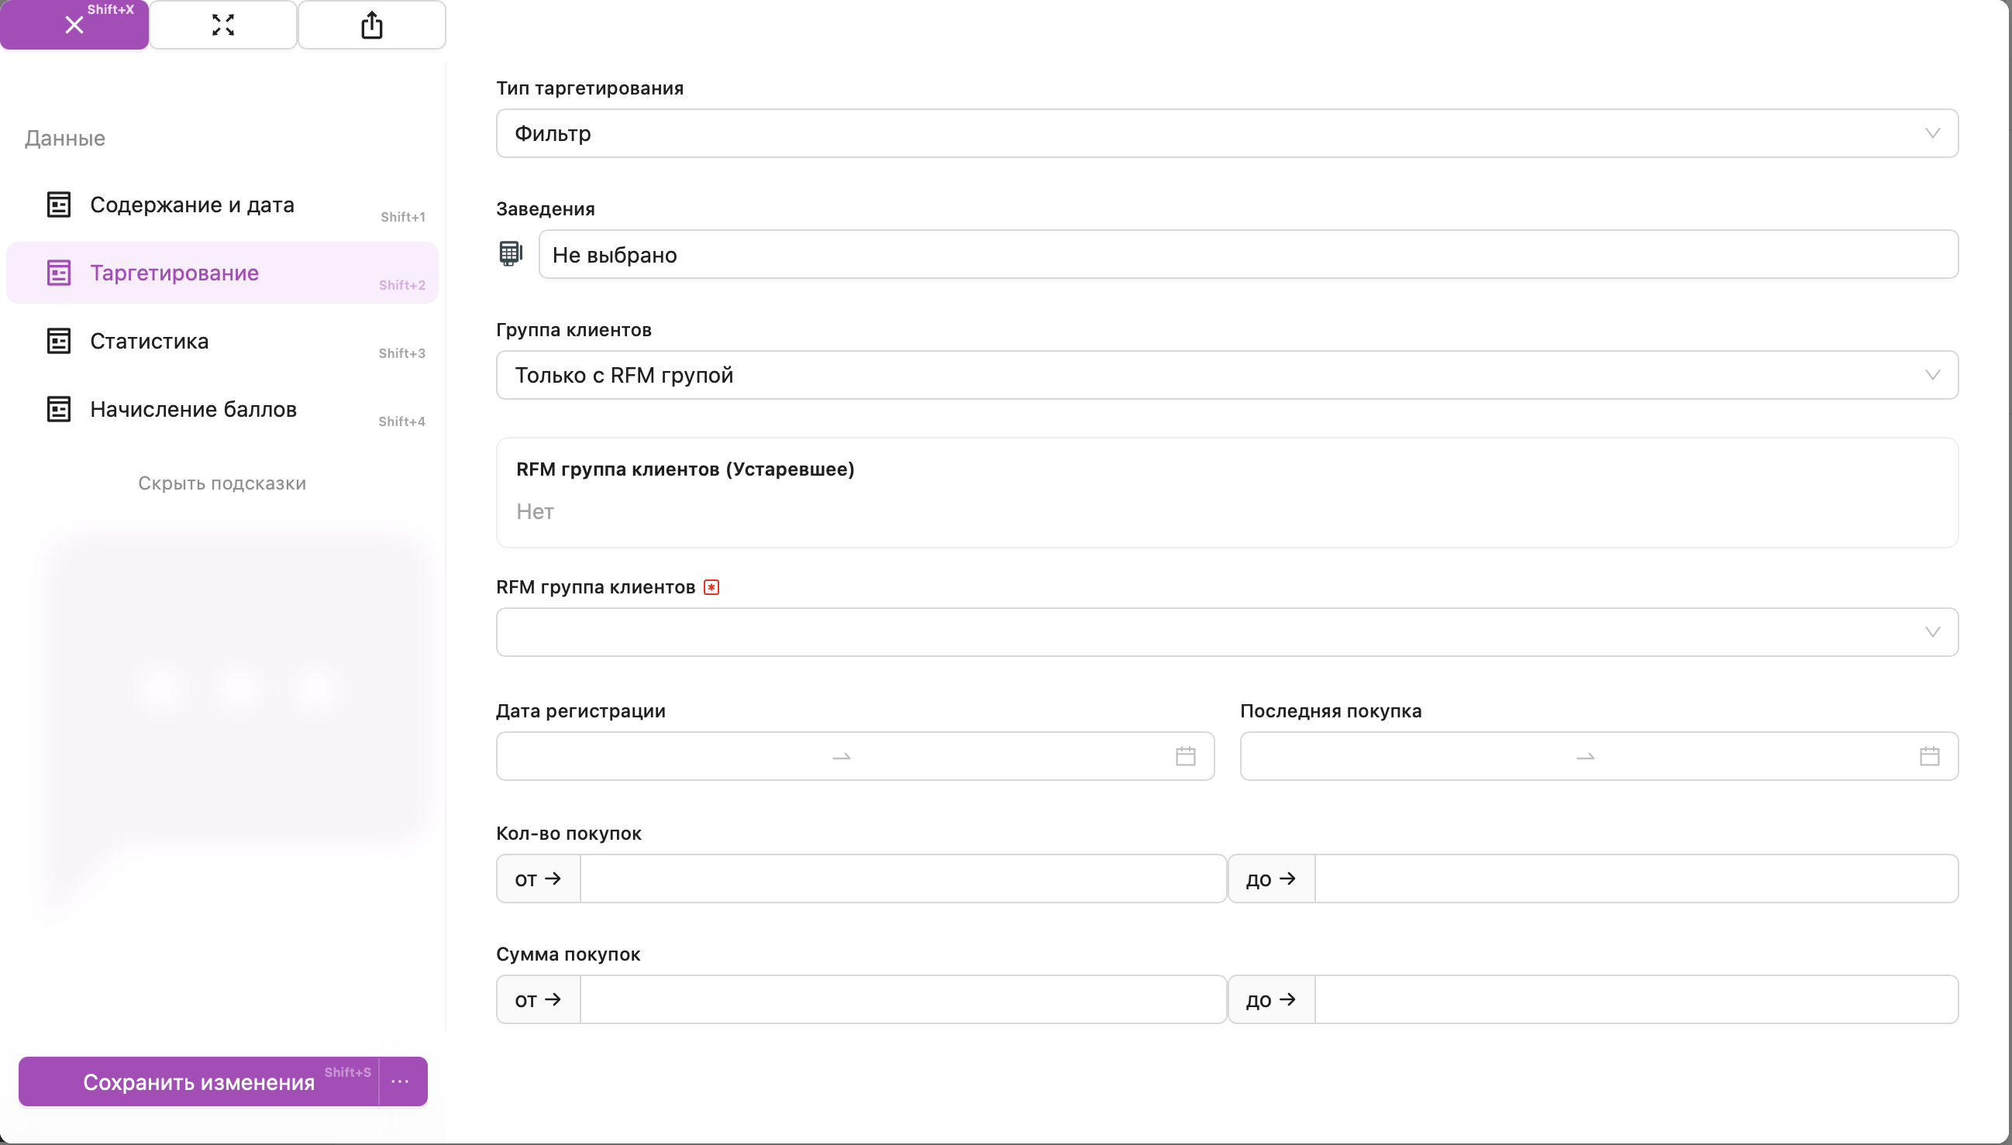Expand the Тип таргетирования dropdown
This screenshot has width=2012, height=1145.
(1226, 134)
